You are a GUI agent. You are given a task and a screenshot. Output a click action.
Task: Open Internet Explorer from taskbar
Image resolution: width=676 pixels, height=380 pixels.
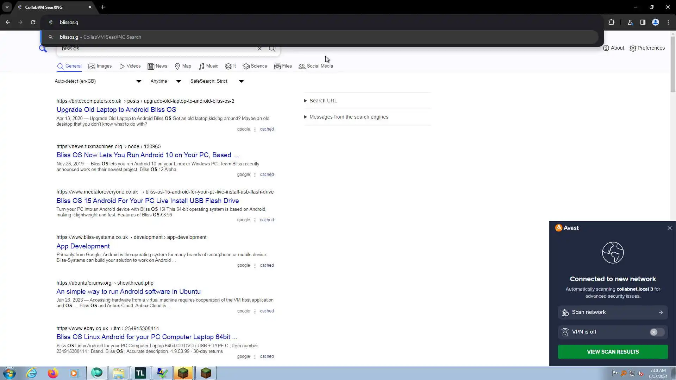(32, 373)
